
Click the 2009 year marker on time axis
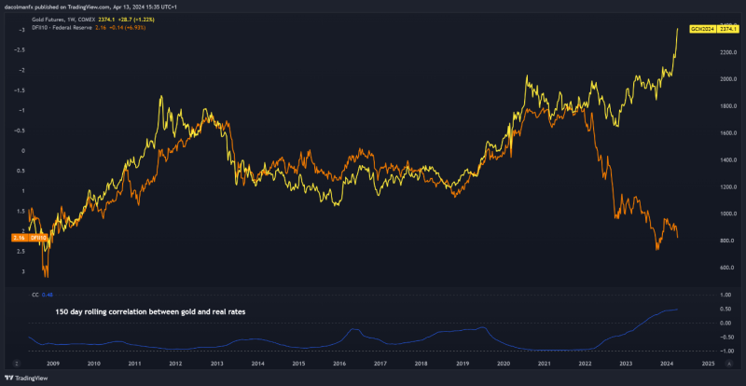53,363
